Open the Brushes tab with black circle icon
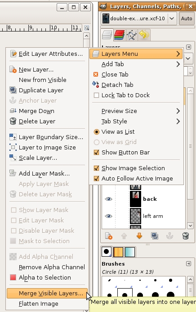 tap(106, 252)
